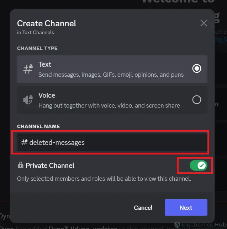The image size is (227, 229).
Task: Click the hashtag icon in channel name field
Action: point(24,142)
